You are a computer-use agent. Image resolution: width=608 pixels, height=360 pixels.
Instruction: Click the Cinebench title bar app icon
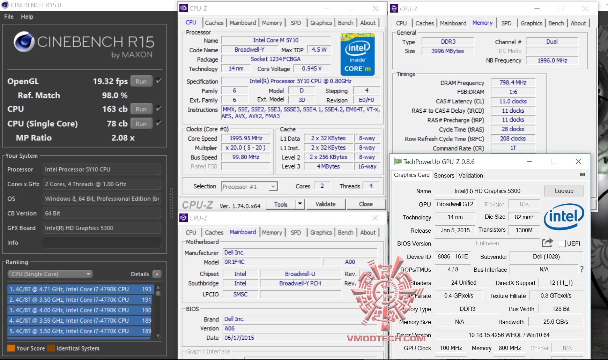tap(5, 5)
